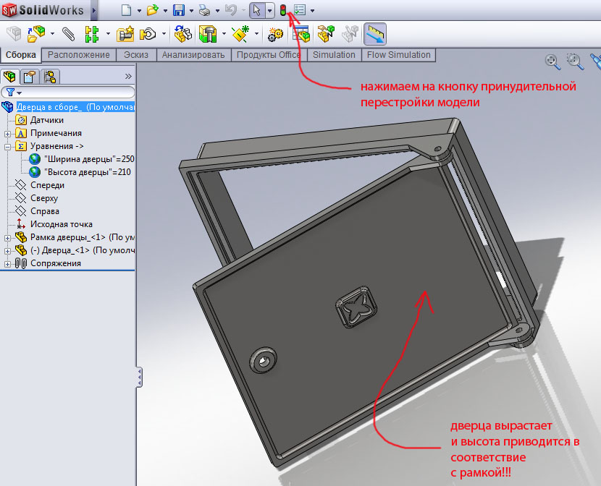The width and height of the screenshot is (601, 486).
Task: Open the Flow Simulation tab
Action: [398, 55]
